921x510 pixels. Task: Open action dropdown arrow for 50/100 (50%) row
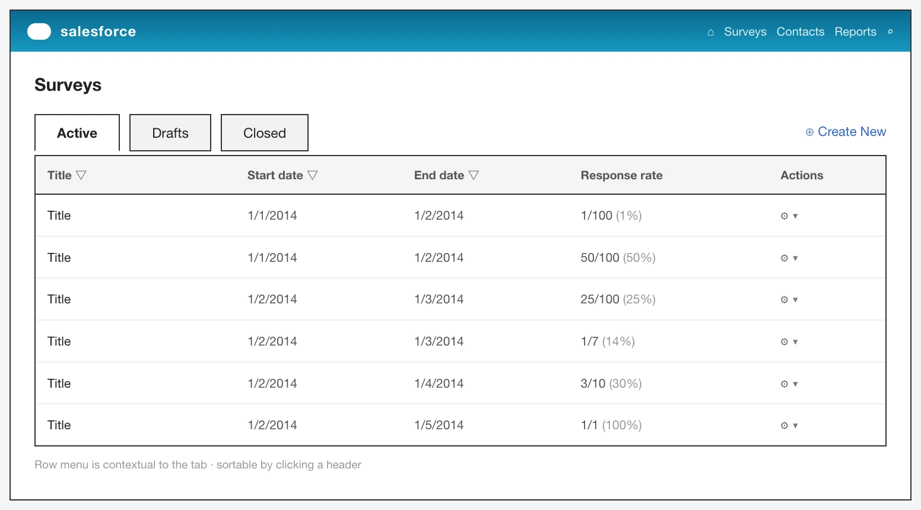(795, 258)
